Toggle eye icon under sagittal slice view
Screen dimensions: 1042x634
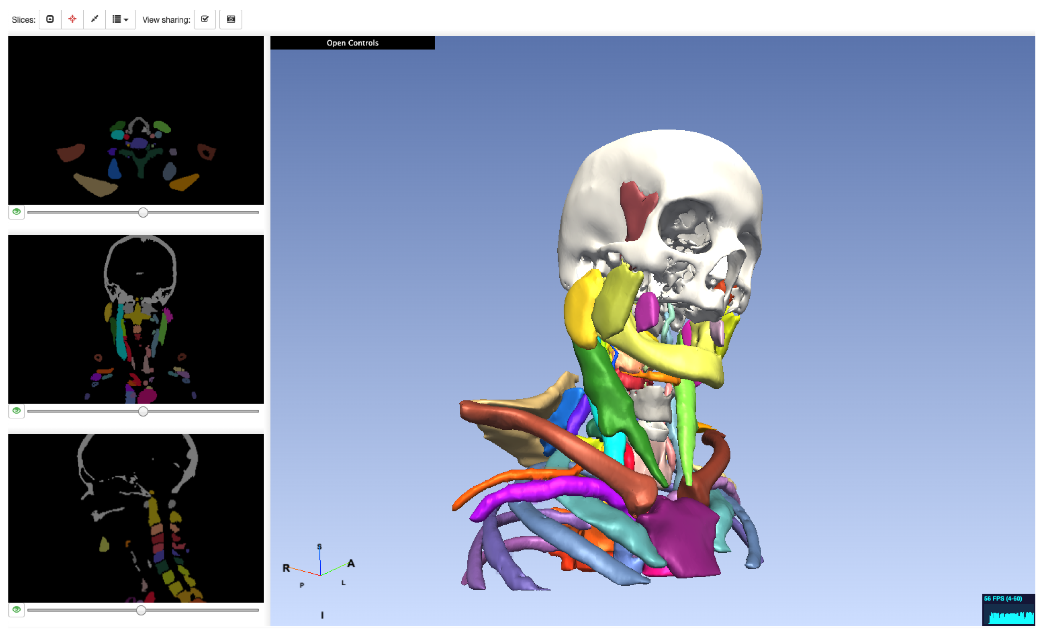point(16,610)
